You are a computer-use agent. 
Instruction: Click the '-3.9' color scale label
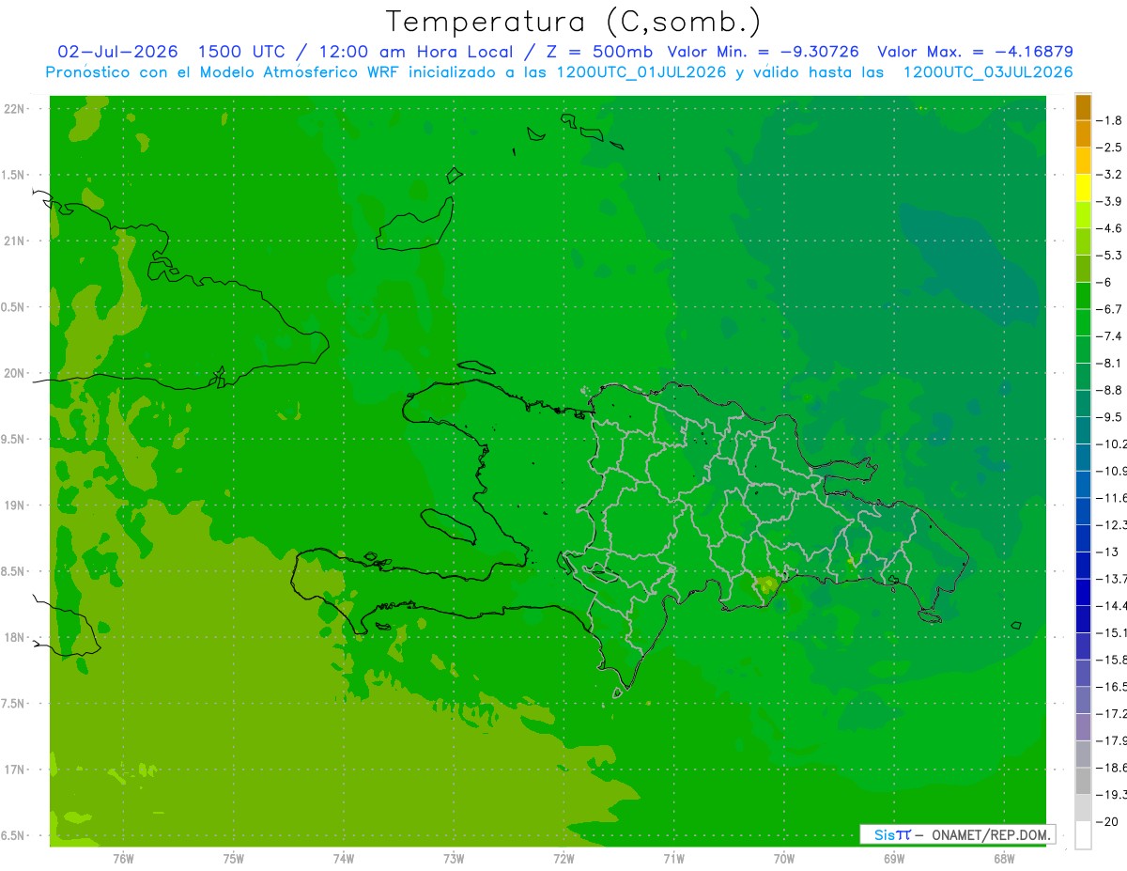click(1110, 201)
